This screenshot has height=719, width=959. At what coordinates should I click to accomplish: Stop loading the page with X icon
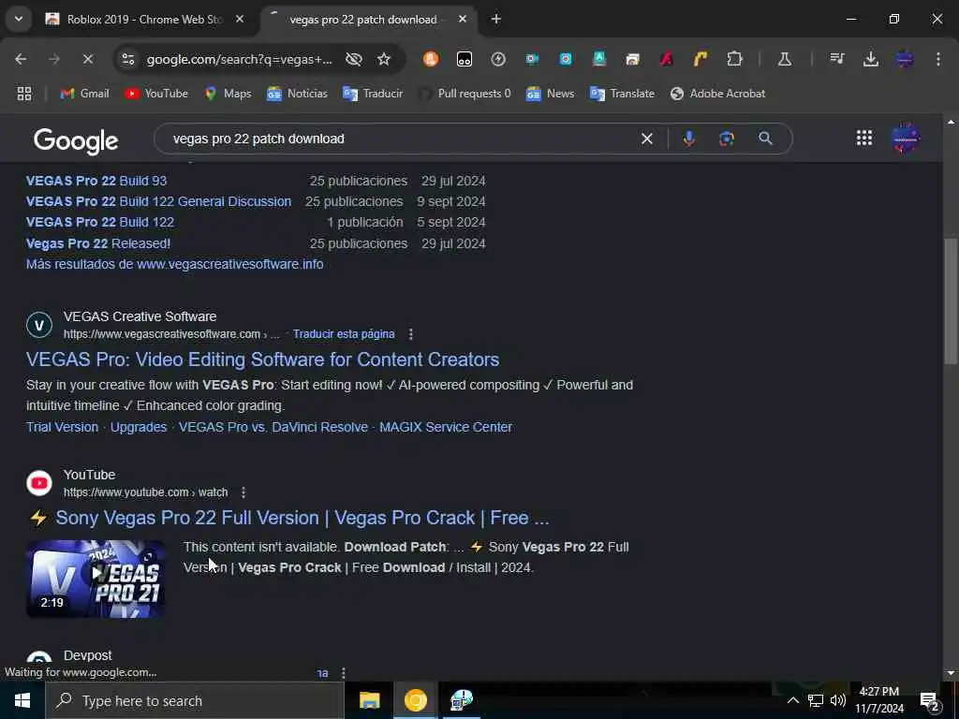pyautogui.click(x=87, y=59)
